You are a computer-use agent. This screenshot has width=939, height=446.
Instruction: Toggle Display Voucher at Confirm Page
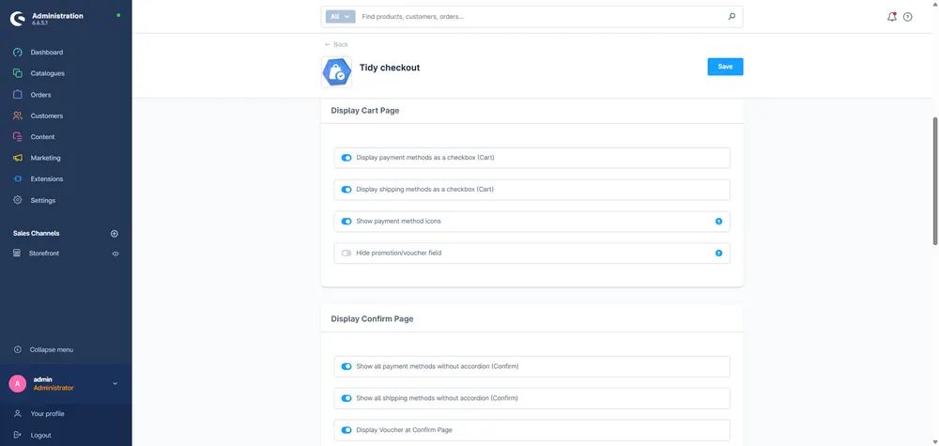pyautogui.click(x=346, y=430)
